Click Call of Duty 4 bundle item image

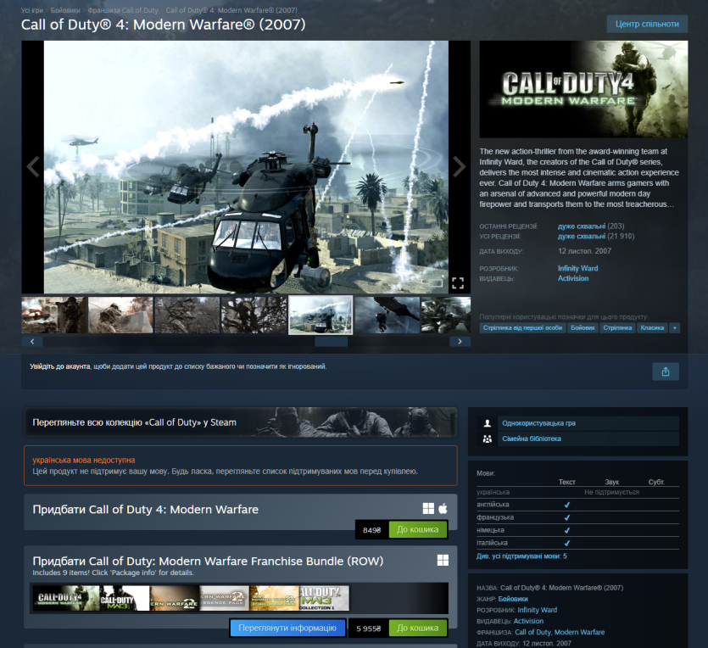click(66, 598)
